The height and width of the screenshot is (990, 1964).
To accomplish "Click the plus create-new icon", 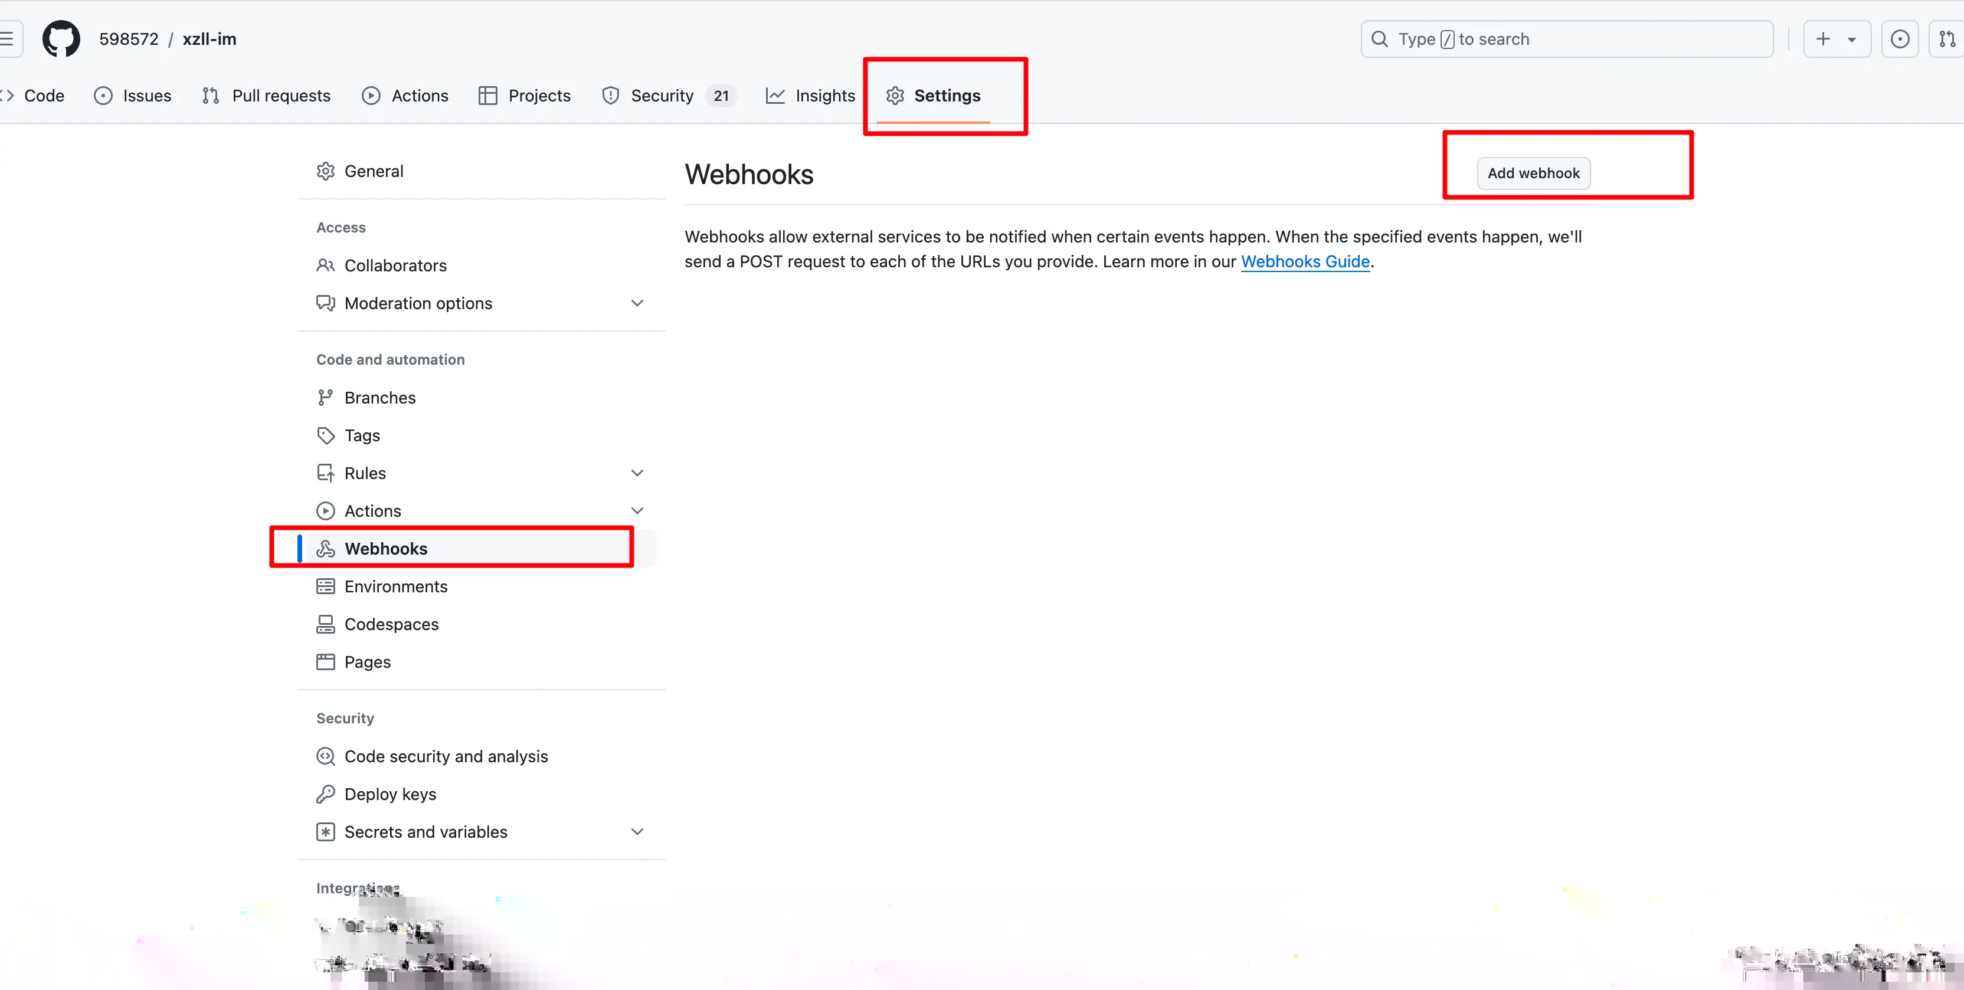I will pos(1823,39).
